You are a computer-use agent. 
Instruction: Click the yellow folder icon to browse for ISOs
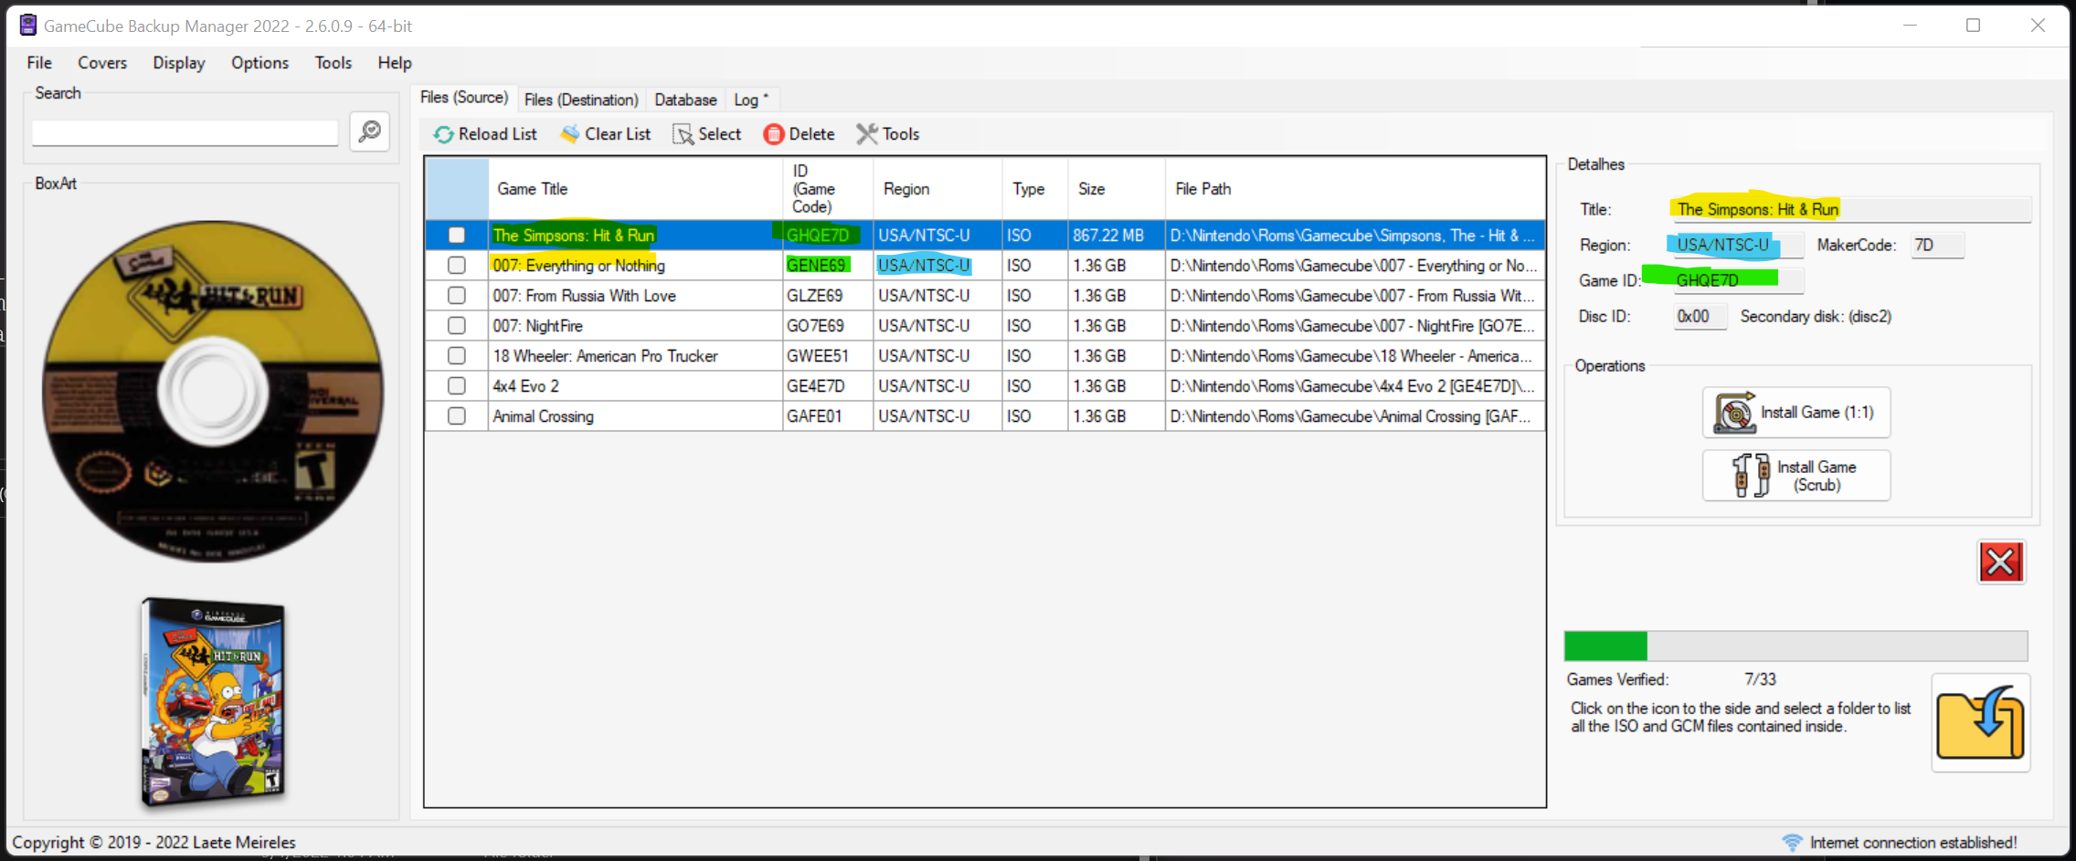[1981, 722]
